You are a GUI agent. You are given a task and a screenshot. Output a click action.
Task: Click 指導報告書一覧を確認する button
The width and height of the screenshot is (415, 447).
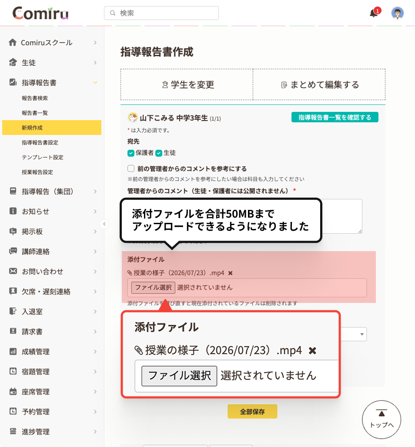pos(335,117)
